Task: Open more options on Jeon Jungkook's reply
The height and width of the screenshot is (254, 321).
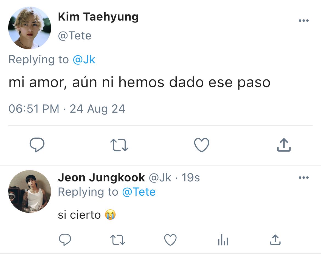Action: (304, 178)
